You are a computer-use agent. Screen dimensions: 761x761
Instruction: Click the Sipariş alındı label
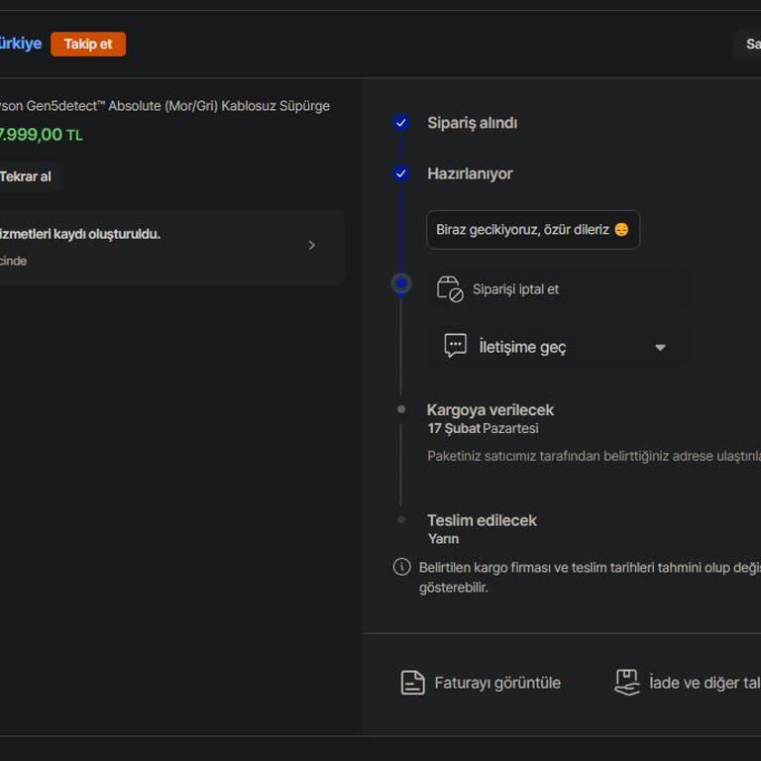coord(473,123)
